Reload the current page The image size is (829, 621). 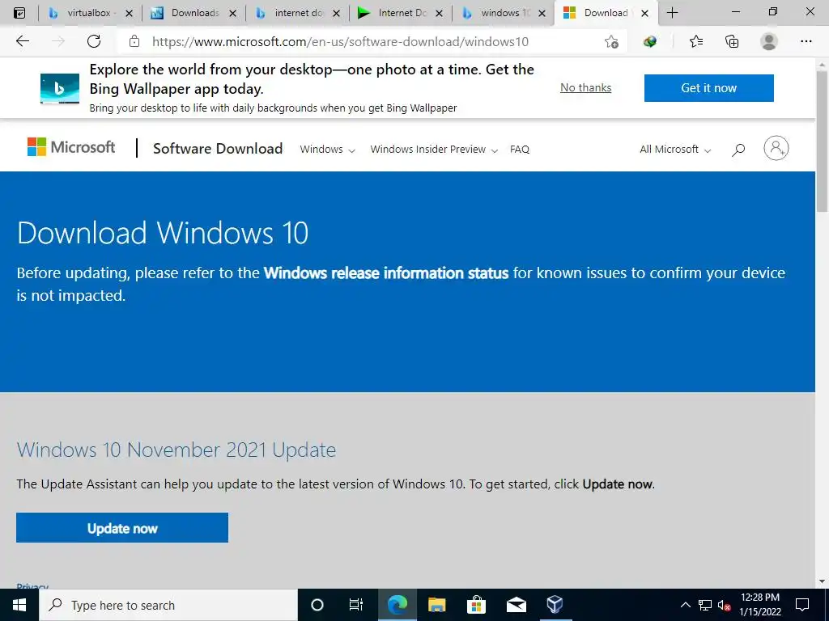(x=94, y=41)
